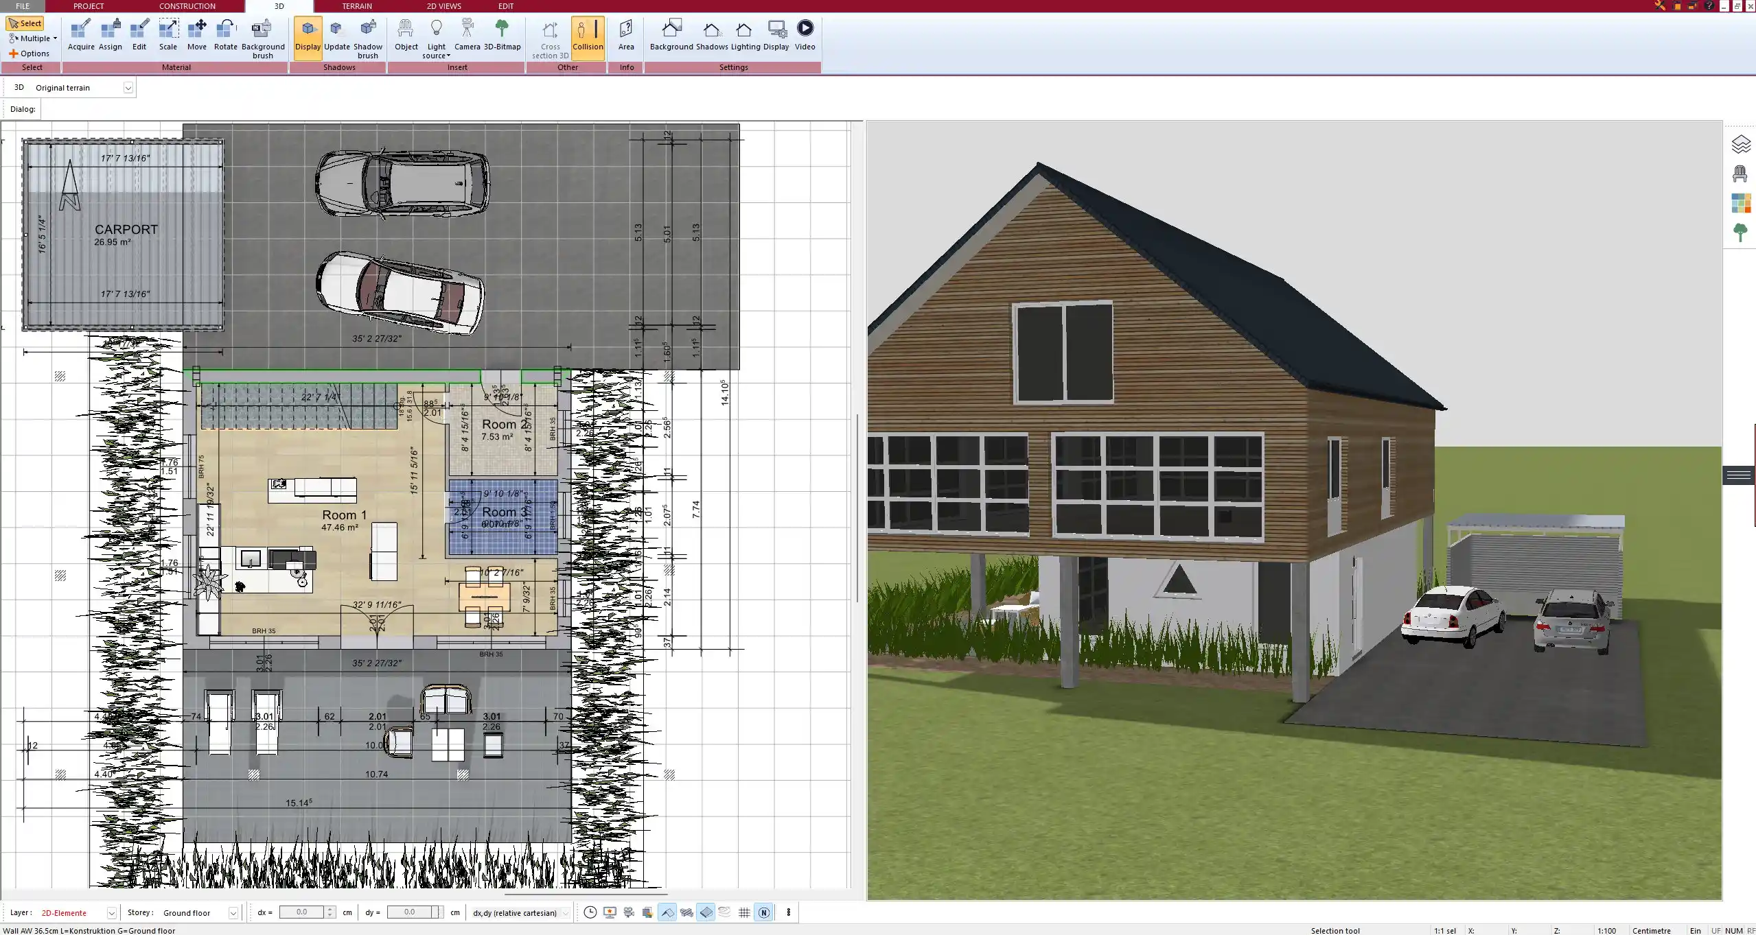Click the dx input field

coord(301,912)
